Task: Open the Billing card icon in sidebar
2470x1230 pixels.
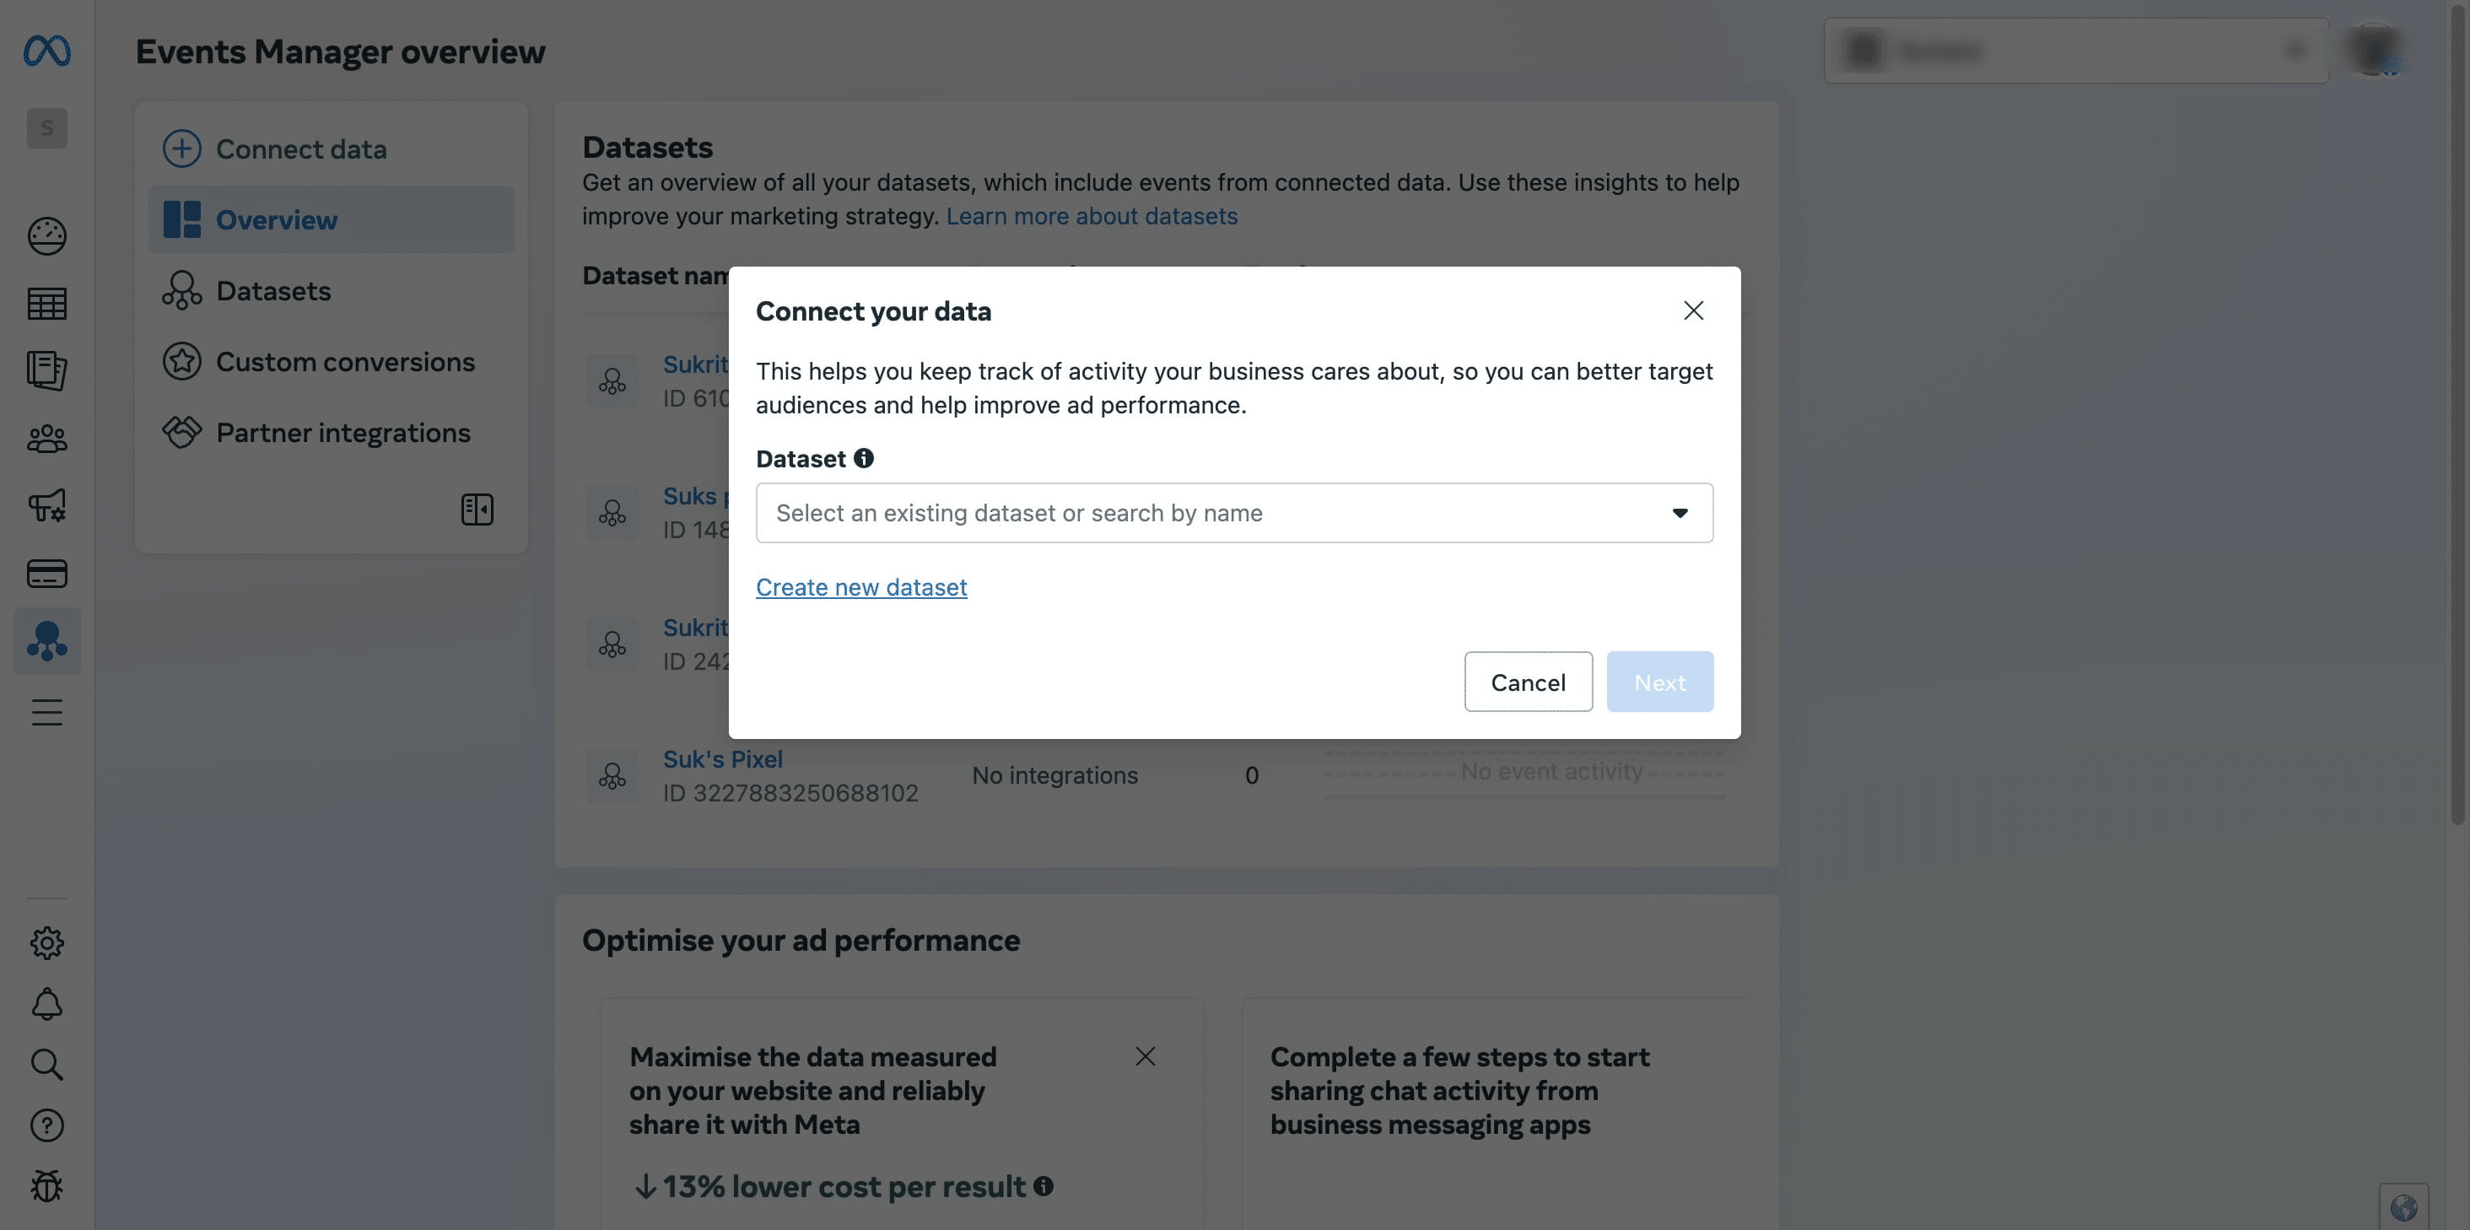Action: [x=47, y=574]
